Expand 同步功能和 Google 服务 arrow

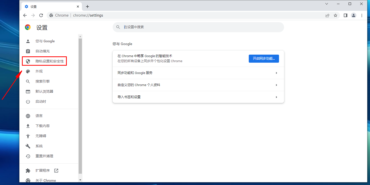(276, 73)
